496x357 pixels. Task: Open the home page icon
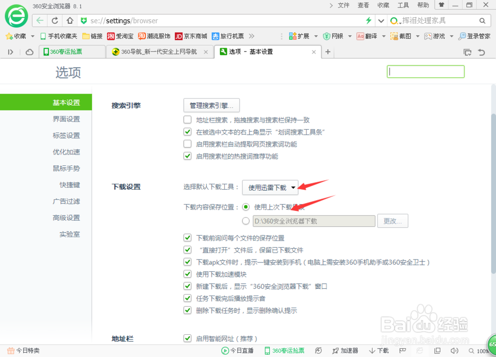coord(70,20)
